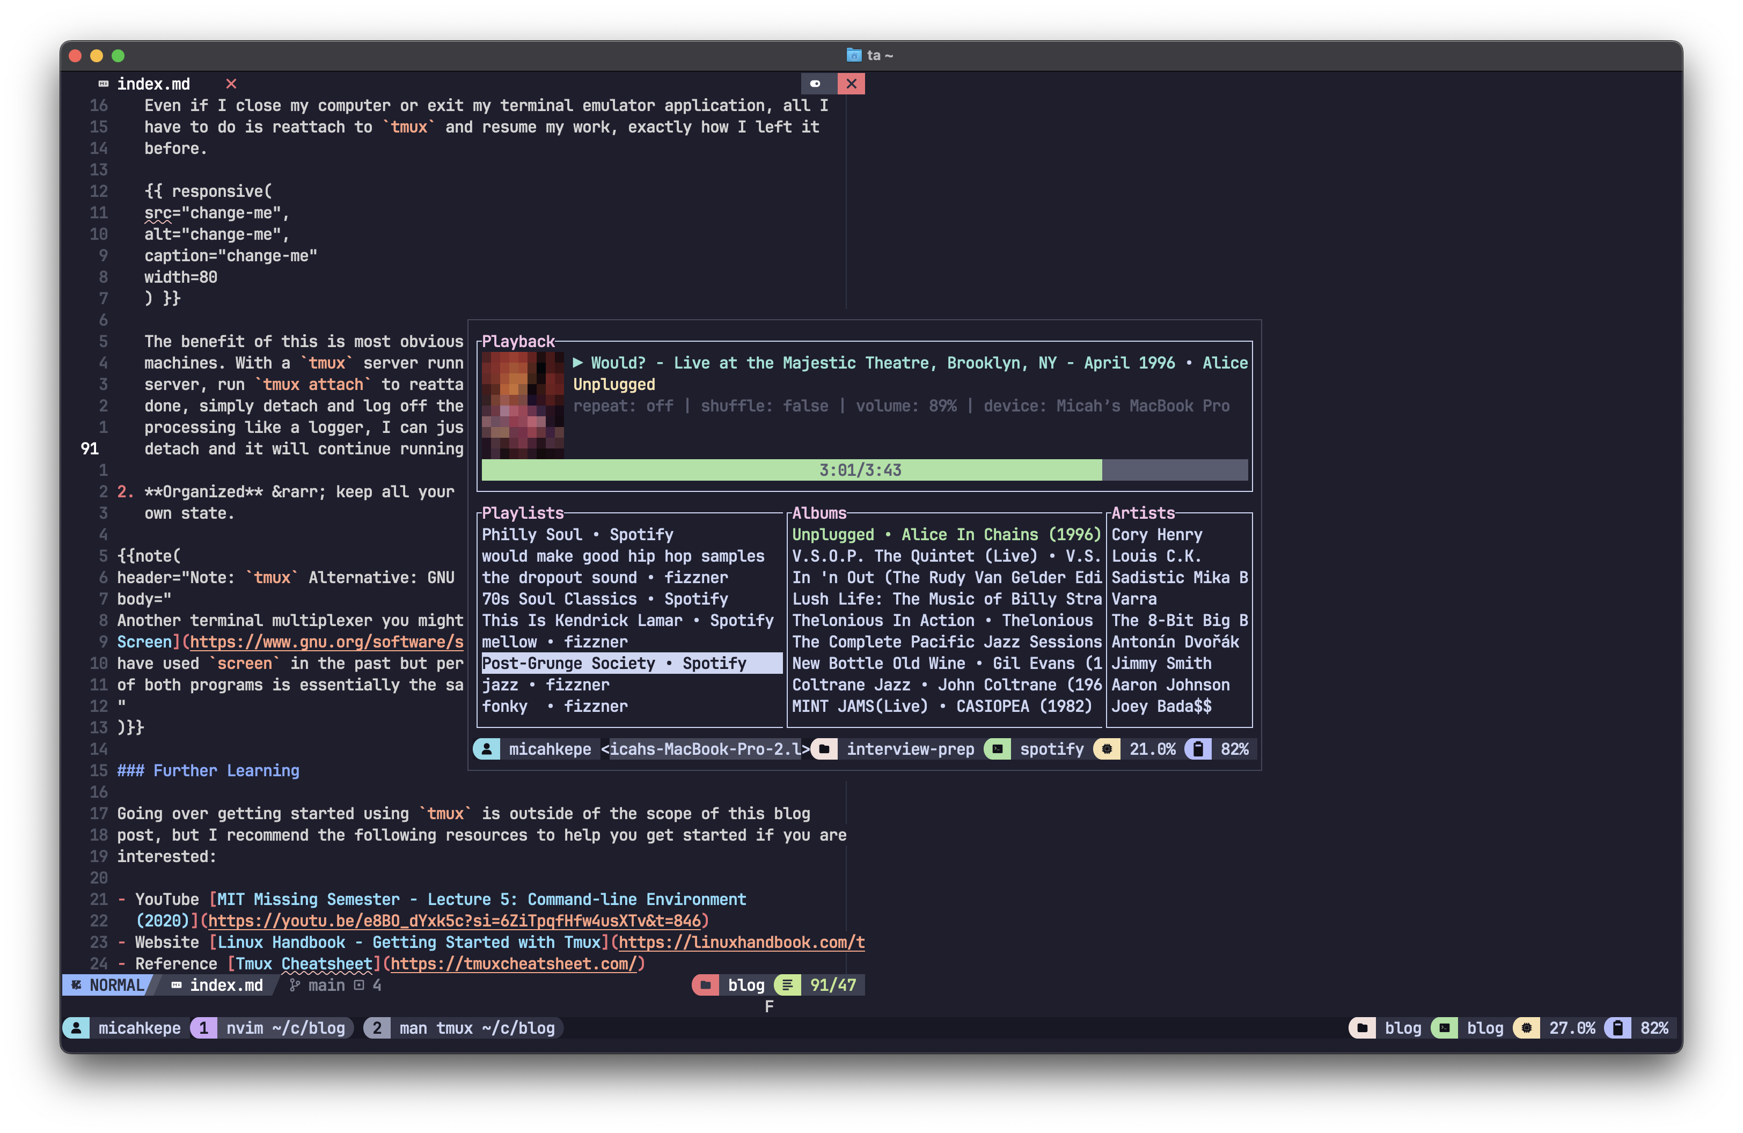Toggle the tabline theme switch icon

click(815, 84)
